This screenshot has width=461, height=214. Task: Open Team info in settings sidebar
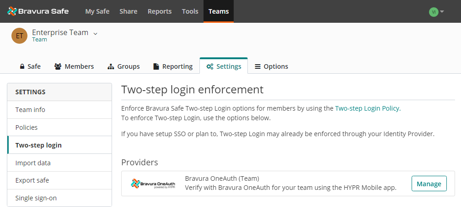pyautogui.click(x=59, y=110)
